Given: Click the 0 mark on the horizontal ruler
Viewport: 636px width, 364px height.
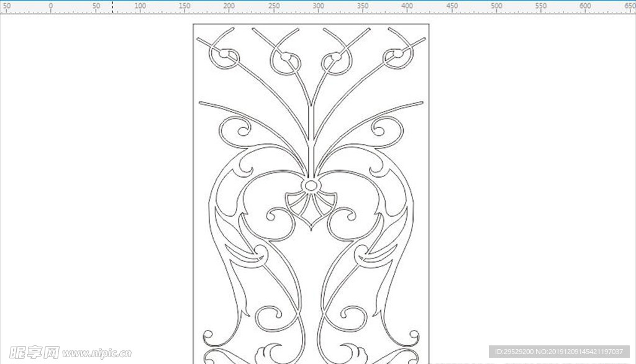Looking at the screenshot, I should 50,7.
